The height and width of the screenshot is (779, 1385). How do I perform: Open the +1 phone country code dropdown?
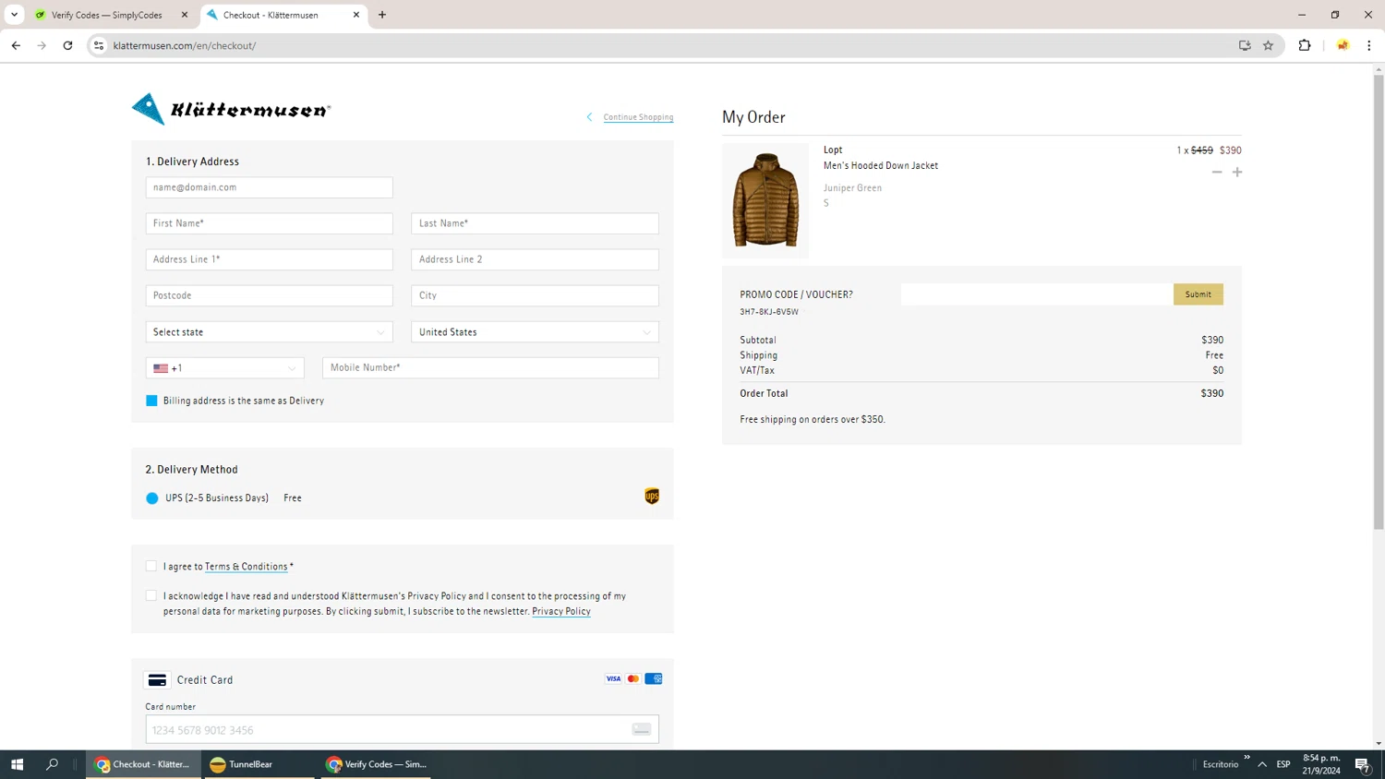click(224, 368)
